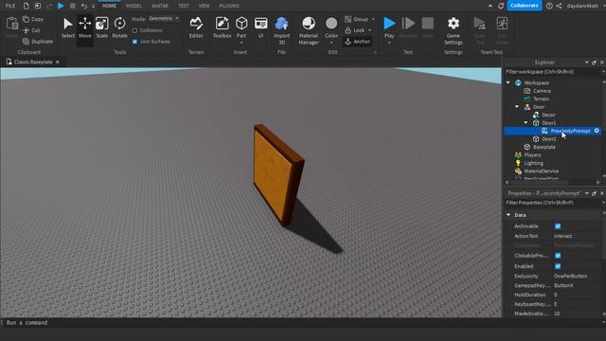Click the share icon near username
This screenshot has height=341, width=606.
coord(559,6)
